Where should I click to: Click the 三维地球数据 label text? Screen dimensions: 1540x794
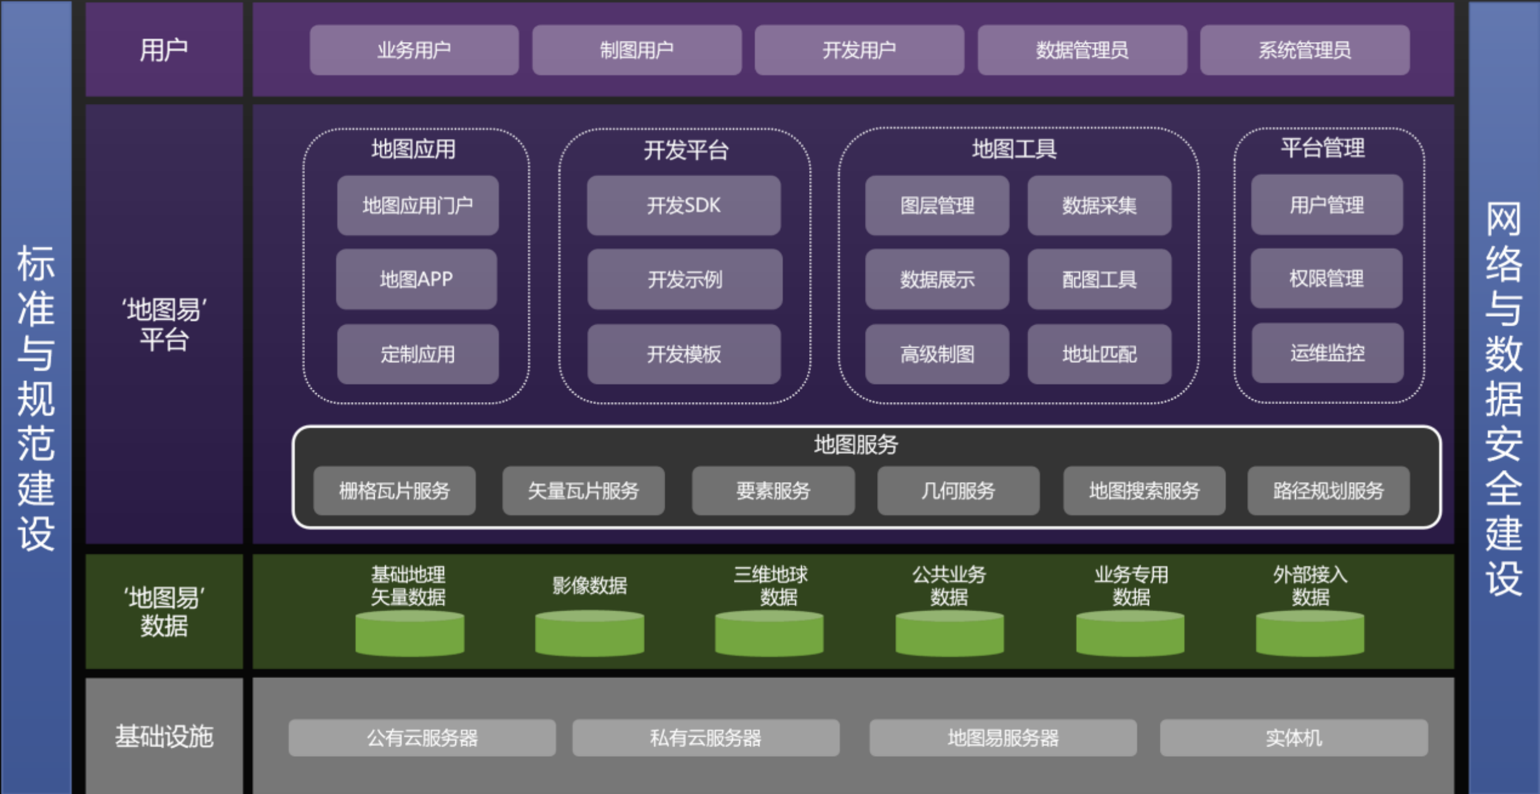pos(771,586)
